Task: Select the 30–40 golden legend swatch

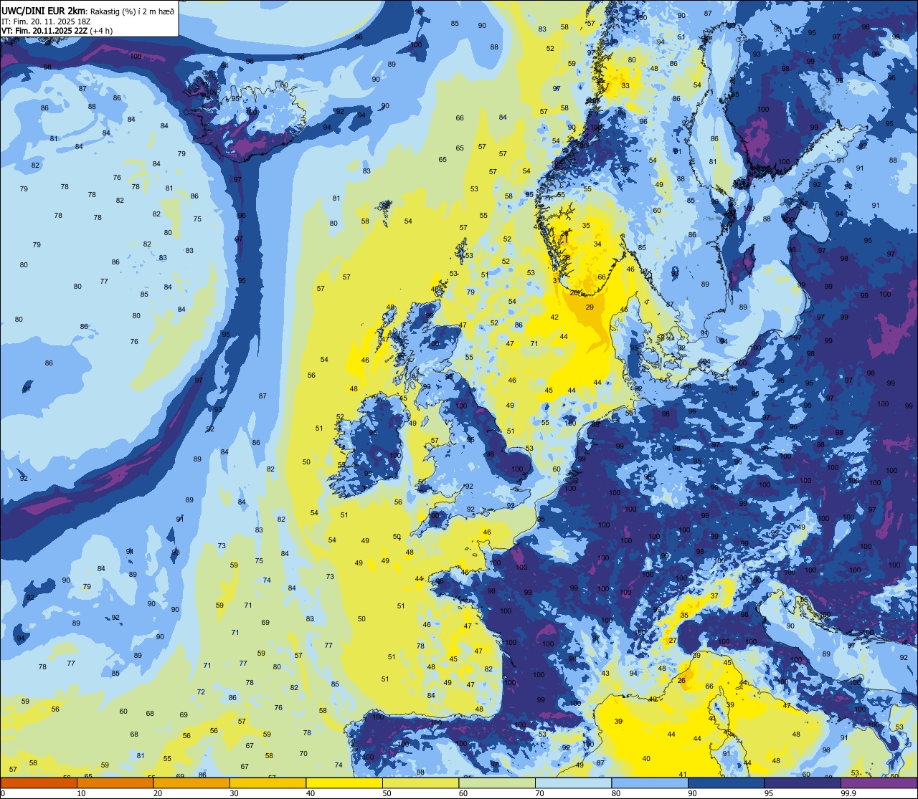Action: pyautogui.click(x=268, y=783)
